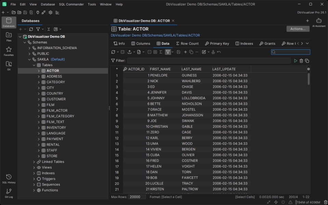
Task: Click the lightning bolt icon in status bar
Action: click(276, 202)
